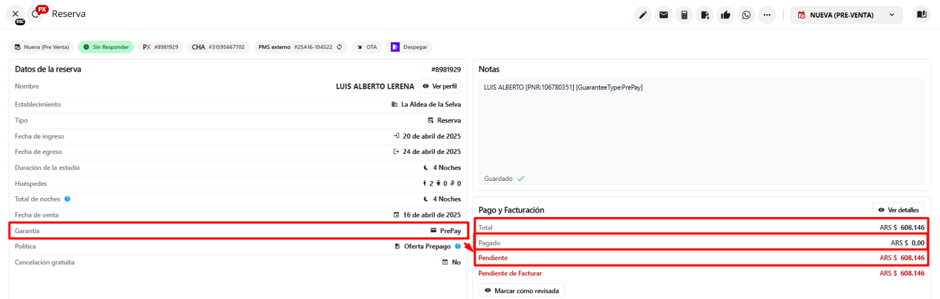The height and width of the screenshot is (299, 940).
Task: Click the refresh icon beside Reserva title
Action: click(x=36, y=14)
